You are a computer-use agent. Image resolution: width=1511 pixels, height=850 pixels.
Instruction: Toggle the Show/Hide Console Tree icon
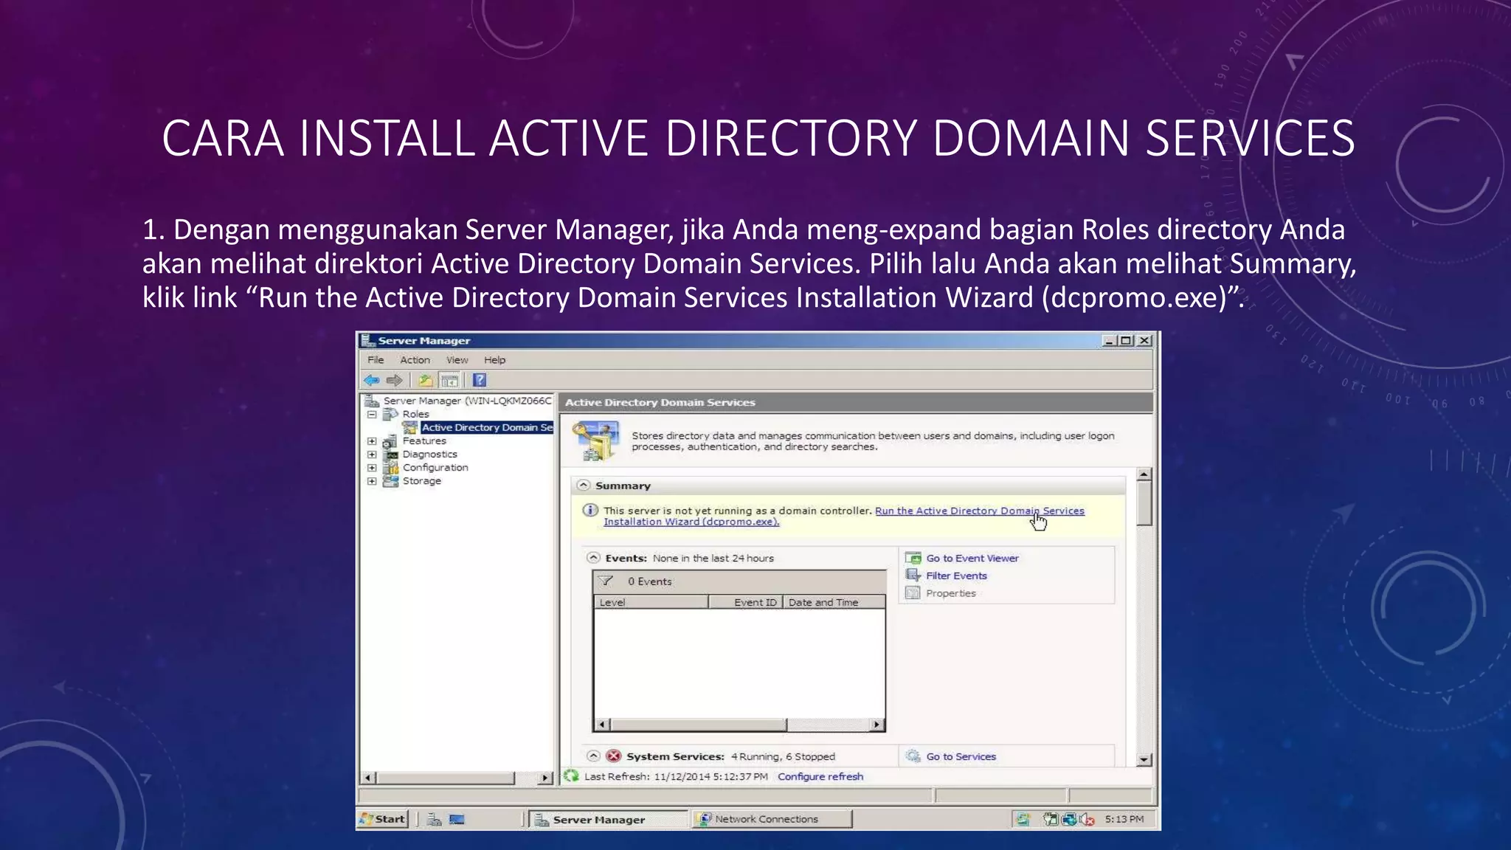tap(449, 380)
